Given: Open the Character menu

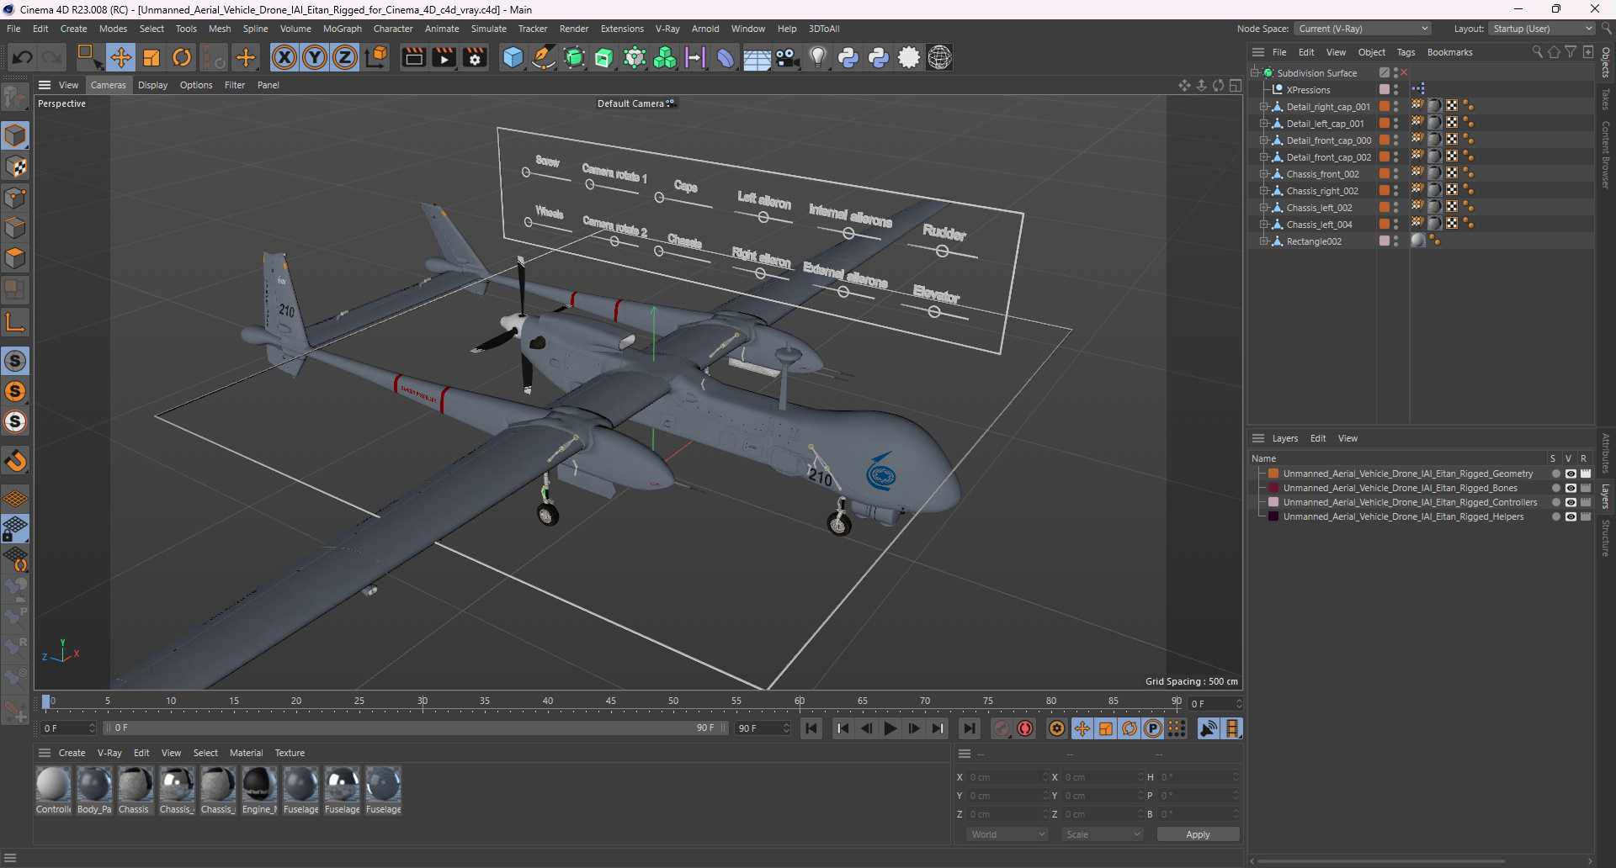Looking at the screenshot, I should tap(393, 29).
